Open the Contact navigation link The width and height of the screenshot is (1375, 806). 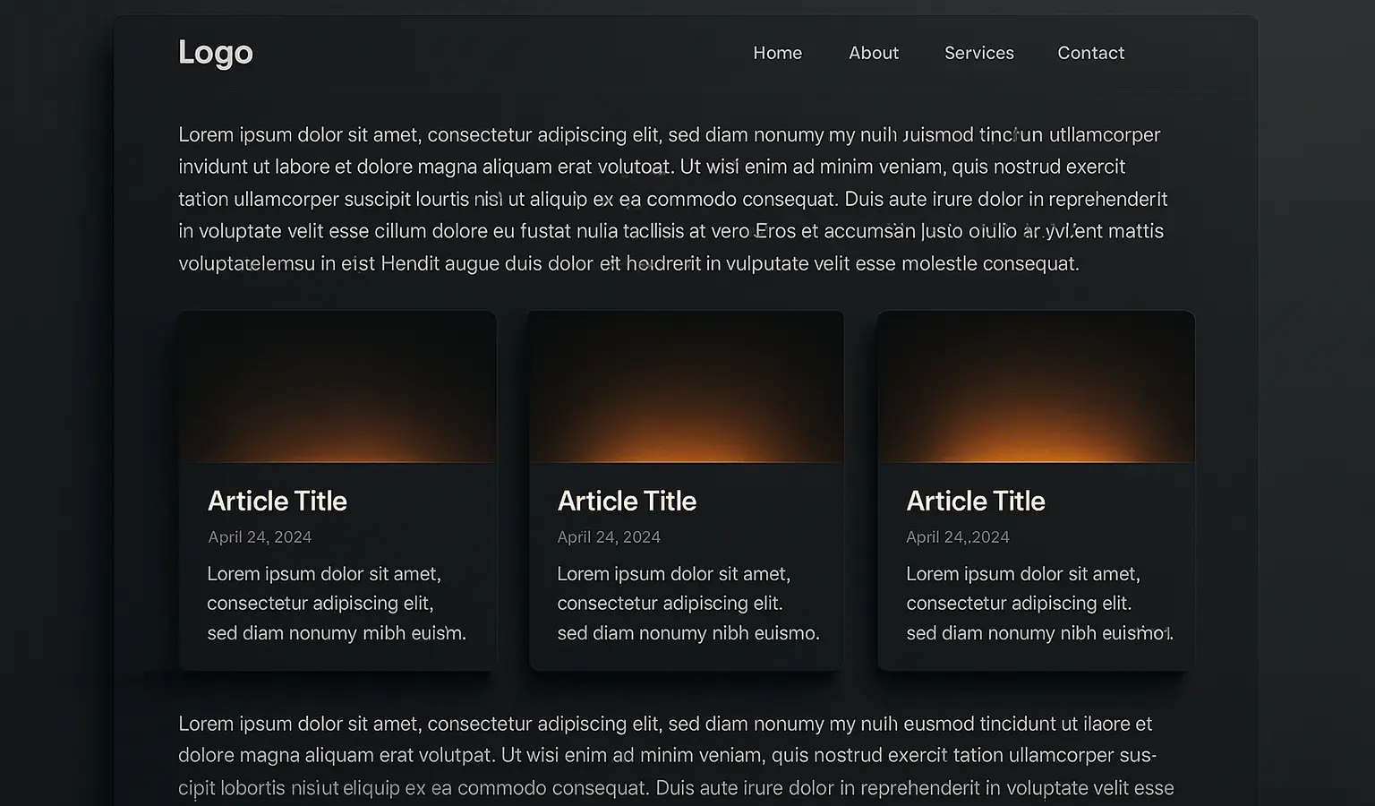(1090, 53)
